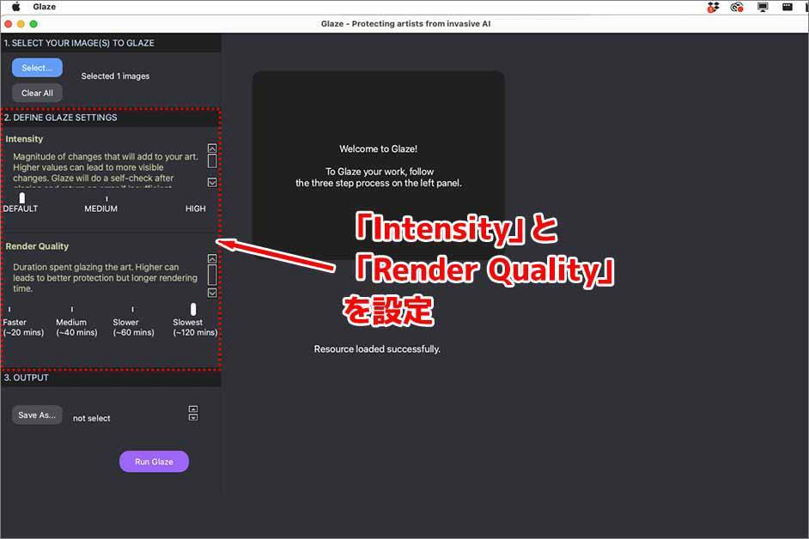Set Intensity slider to DEFAULT
The image size is (809, 539).
click(21, 198)
